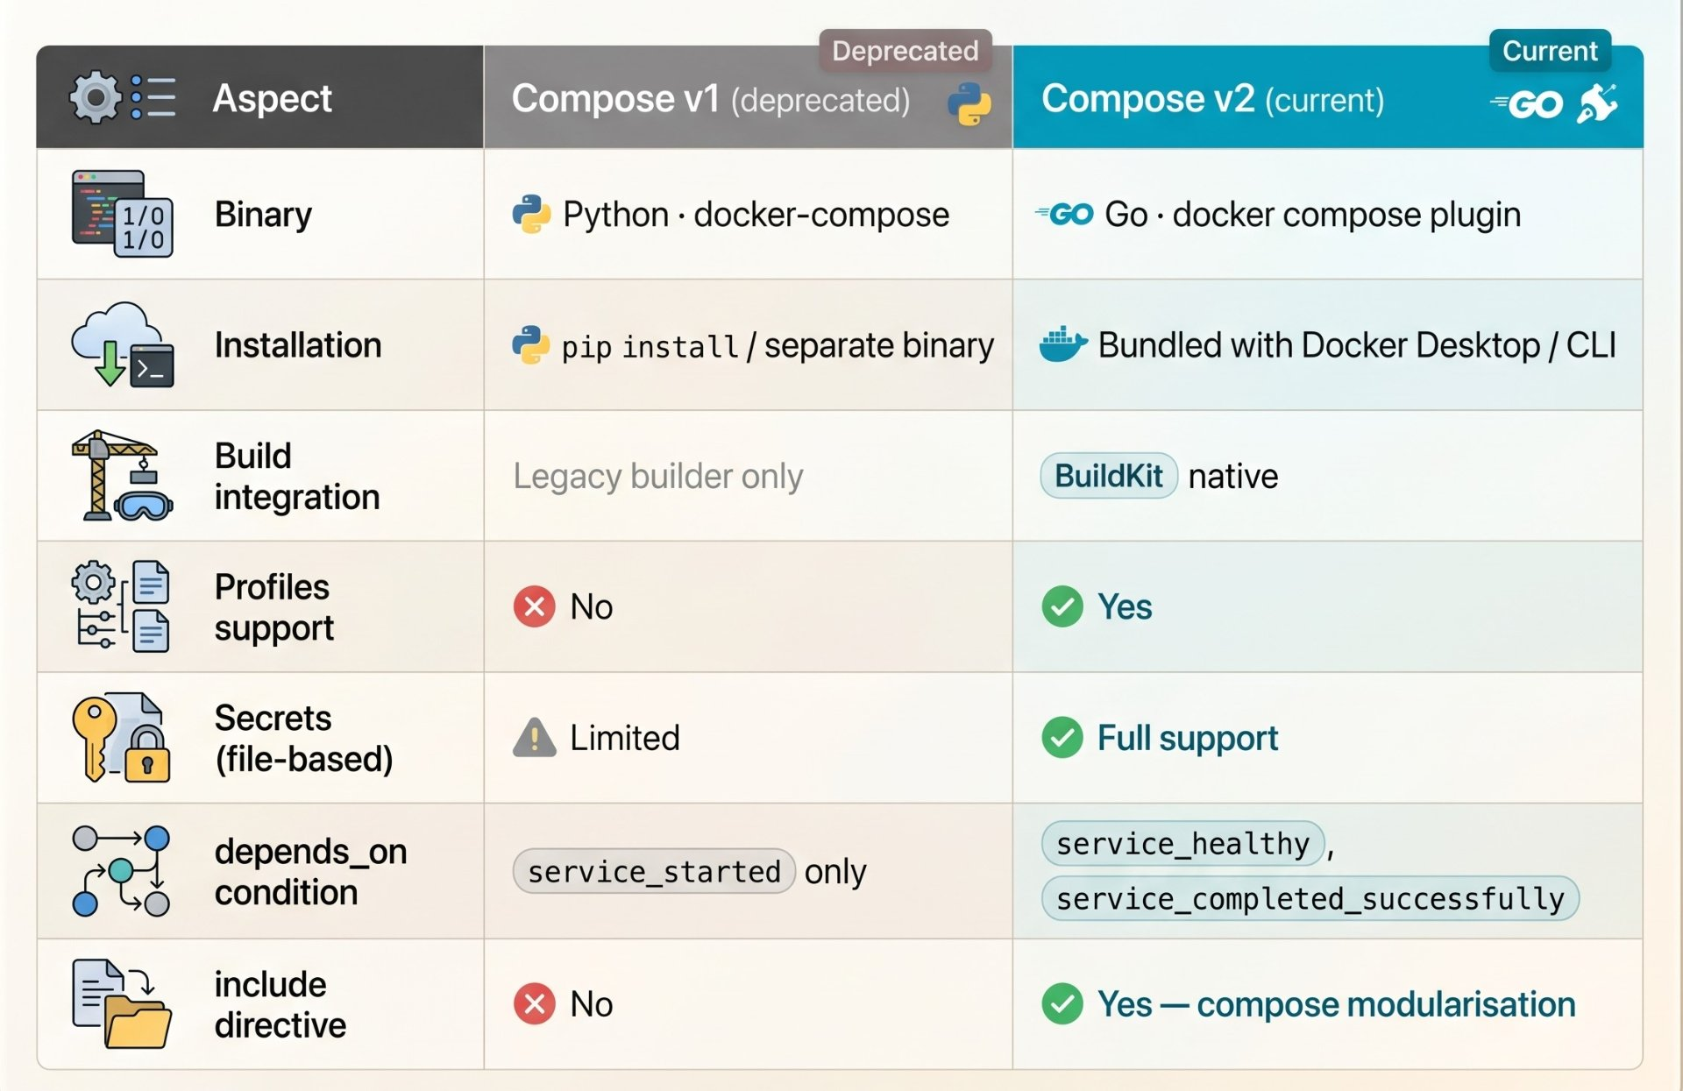Screen dimensions: 1683x1091
Task: Click the service_healthy chip
Action: click(x=1182, y=843)
